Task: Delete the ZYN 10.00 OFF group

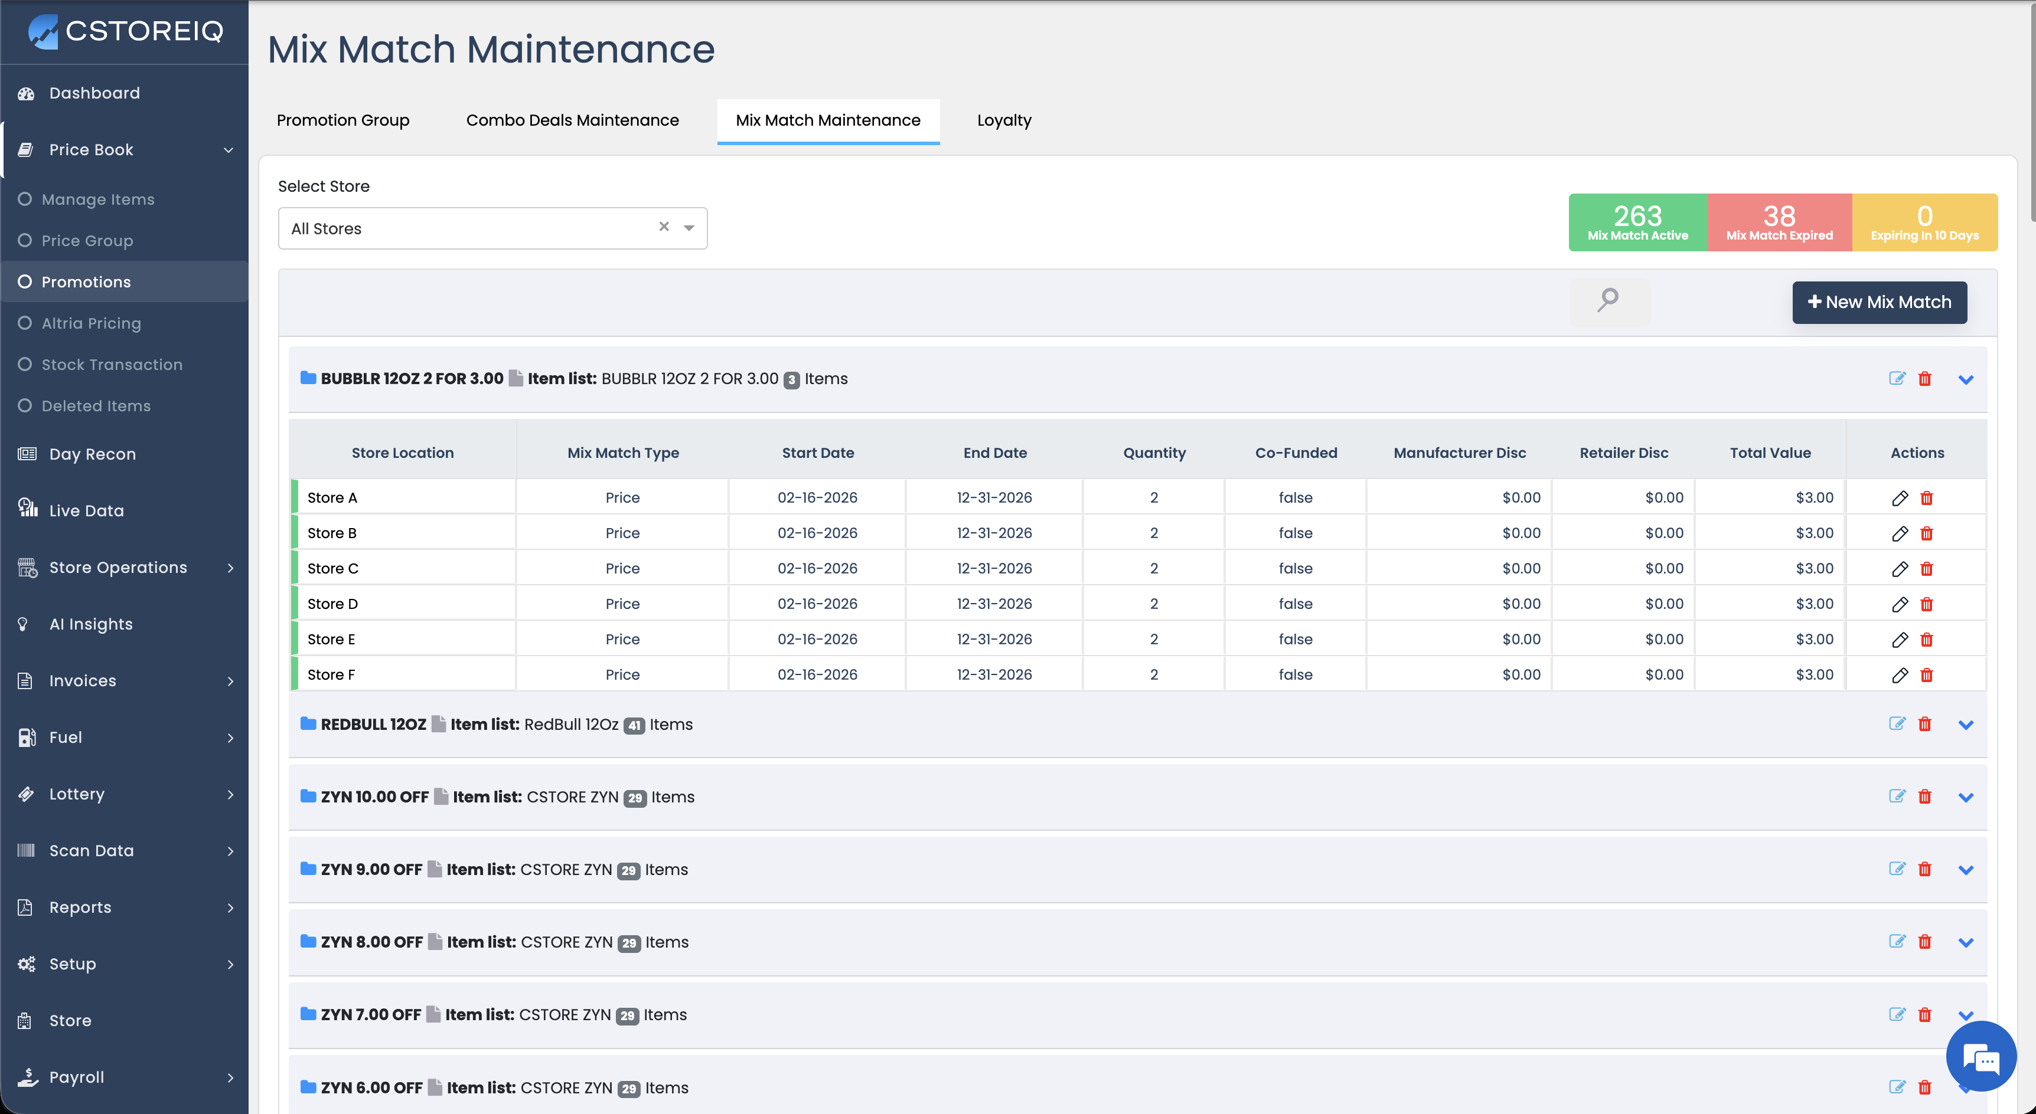Action: point(1924,797)
